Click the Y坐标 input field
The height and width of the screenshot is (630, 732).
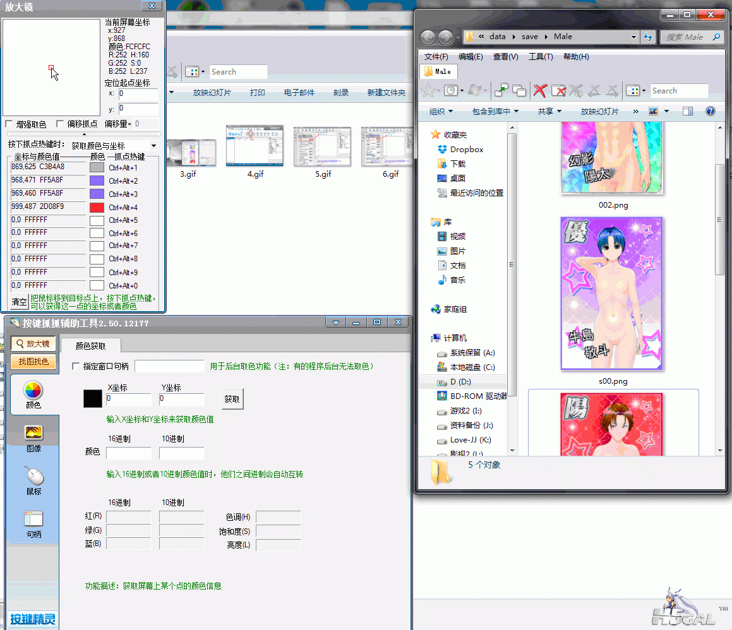click(182, 398)
